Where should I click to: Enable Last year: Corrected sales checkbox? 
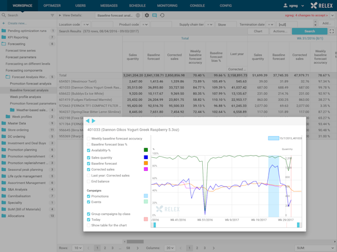(89, 175)
